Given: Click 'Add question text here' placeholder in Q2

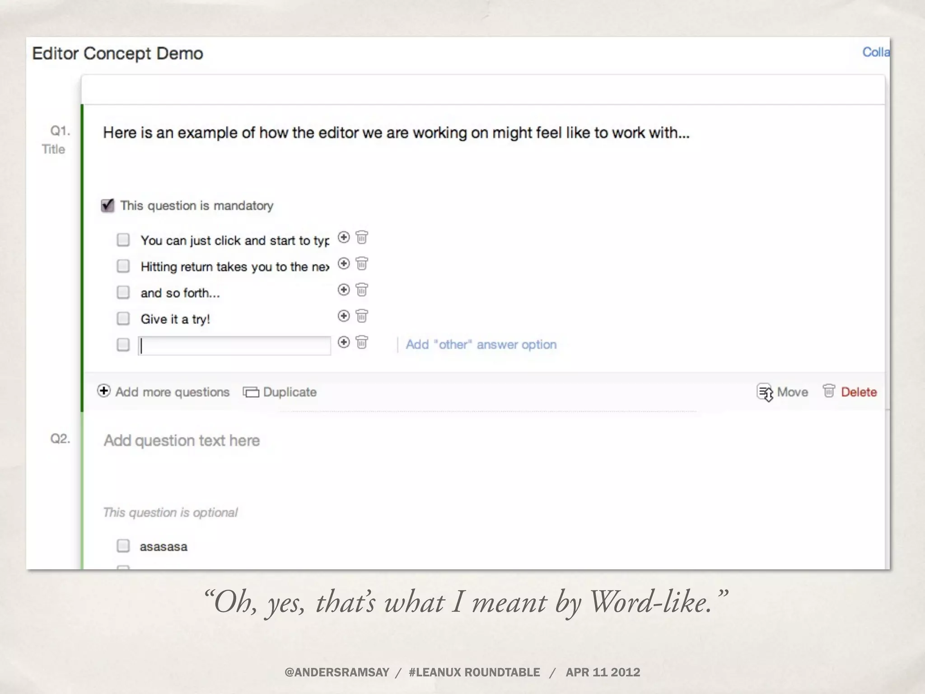Looking at the screenshot, I should tap(182, 441).
